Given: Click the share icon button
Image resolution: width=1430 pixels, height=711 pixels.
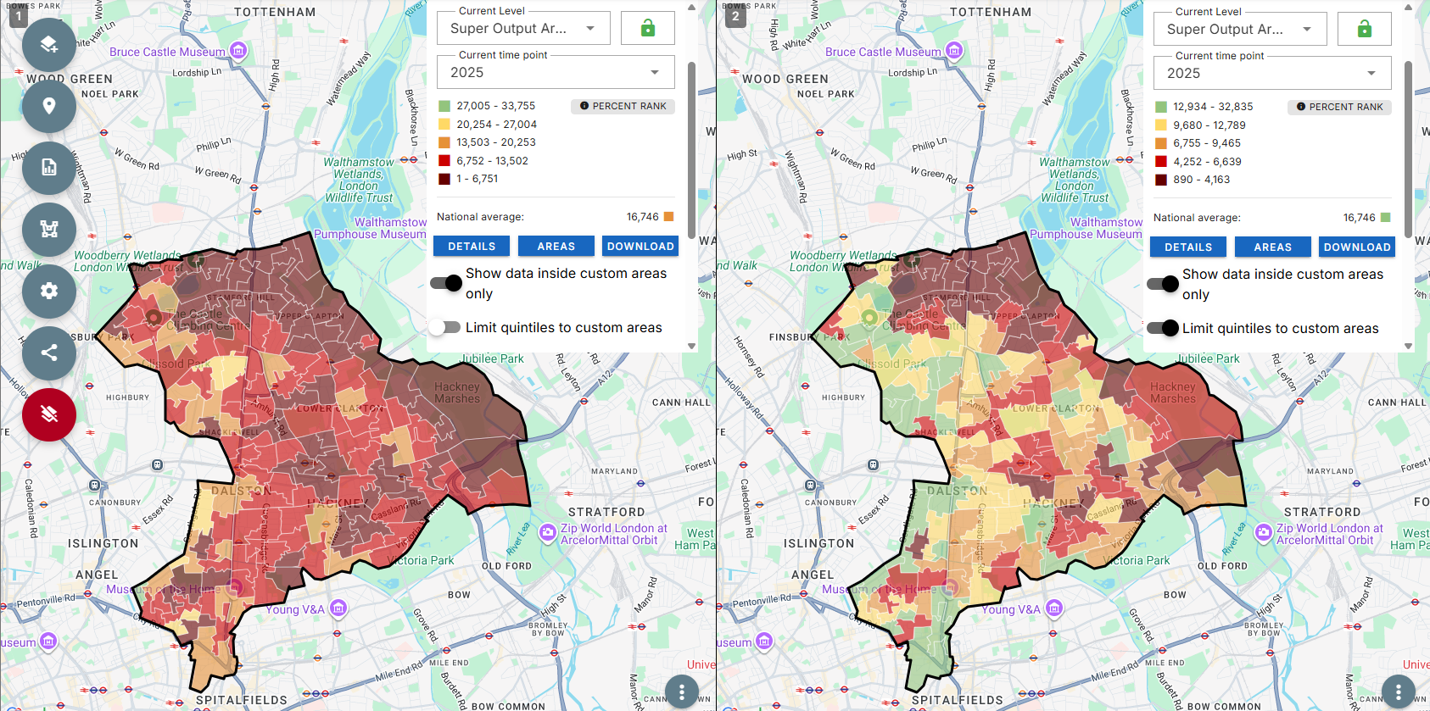Looking at the screenshot, I should pyautogui.click(x=49, y=353).
